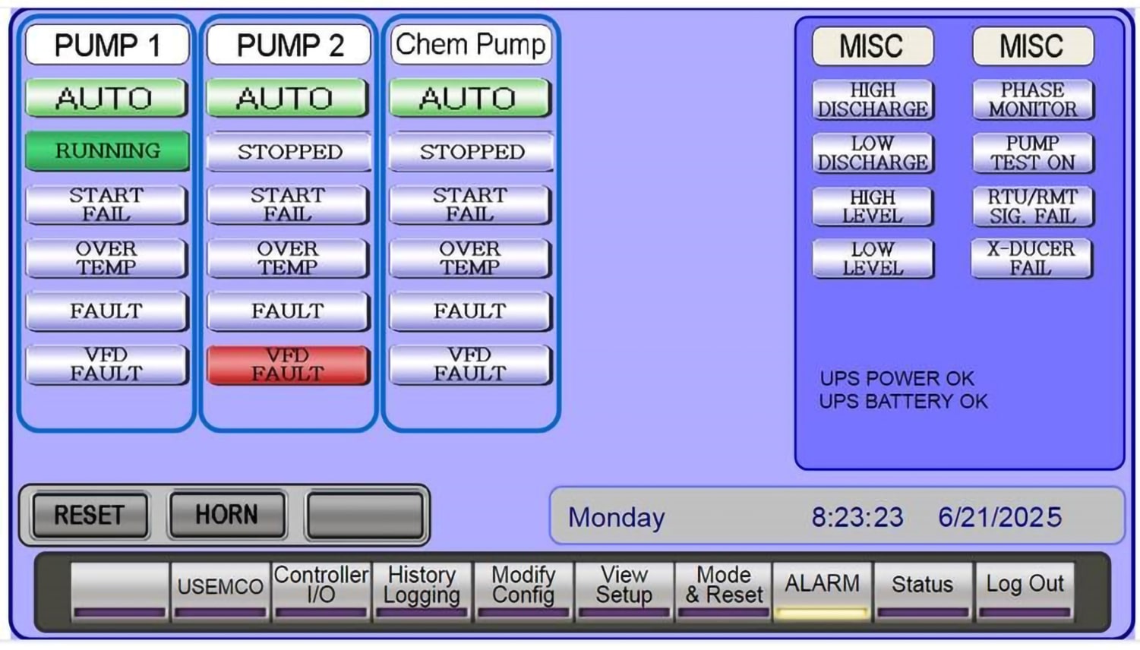Screen dimensions: 1140x650
Task: Click the MISC header above PHASE MONITOR
Action: pos(1033,46)
